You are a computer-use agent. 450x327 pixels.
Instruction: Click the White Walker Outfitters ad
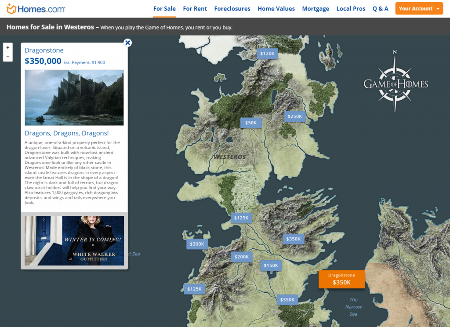[x=74, y=240]
